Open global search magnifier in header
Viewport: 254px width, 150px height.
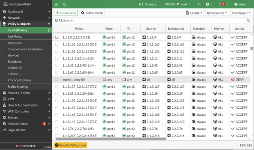64,4
